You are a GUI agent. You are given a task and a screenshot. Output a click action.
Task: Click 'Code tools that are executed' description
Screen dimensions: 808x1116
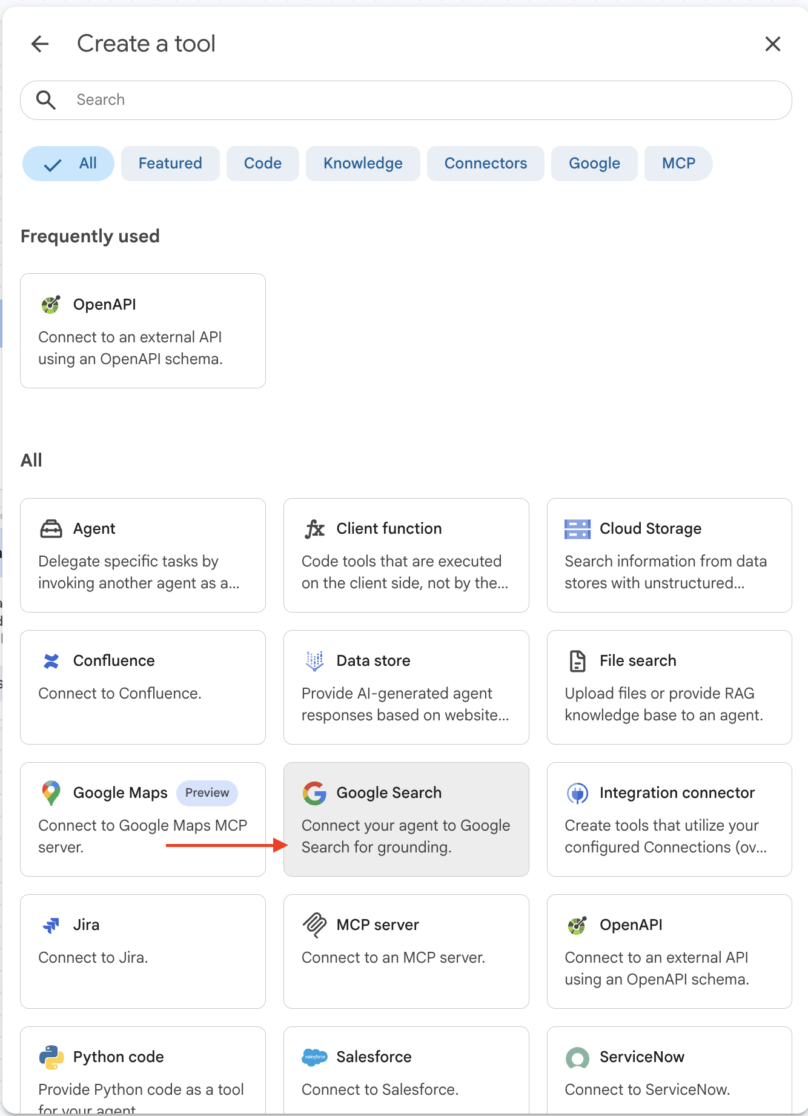pyautogui.click(x=402, y=561)
